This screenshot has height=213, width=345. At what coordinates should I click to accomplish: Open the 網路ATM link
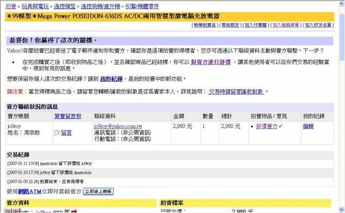pos(30,191)
